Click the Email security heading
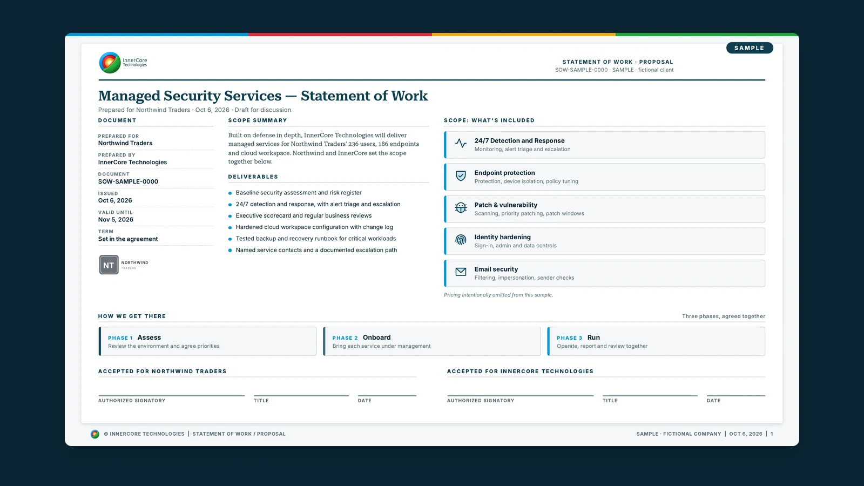This screenshot has width=864, height=486. coord(496,269)
